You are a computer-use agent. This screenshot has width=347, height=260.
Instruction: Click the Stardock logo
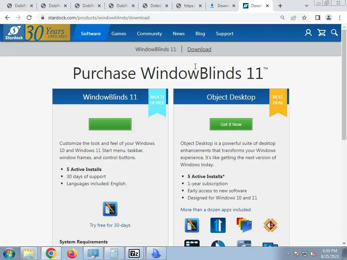coord(14,33)
